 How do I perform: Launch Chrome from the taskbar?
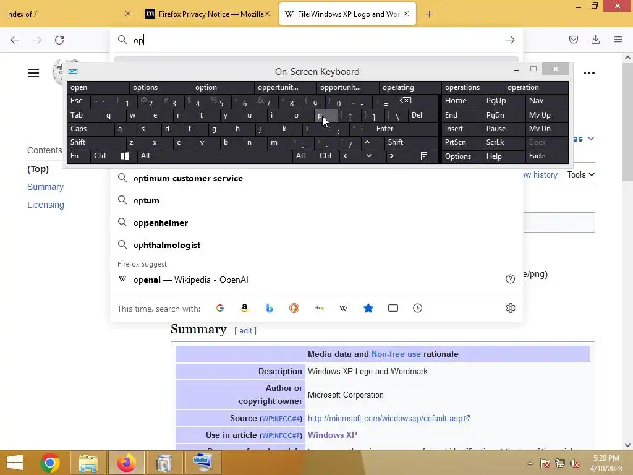(50, 463)
